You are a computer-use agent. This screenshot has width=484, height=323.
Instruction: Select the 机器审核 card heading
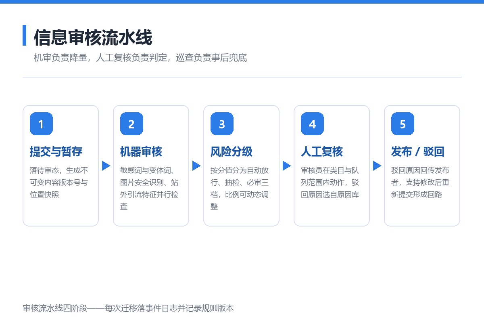[x=141, y=152]
